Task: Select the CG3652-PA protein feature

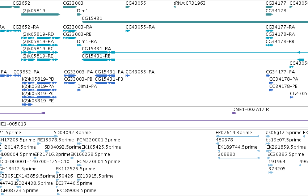Action: [x=17, y=76]
